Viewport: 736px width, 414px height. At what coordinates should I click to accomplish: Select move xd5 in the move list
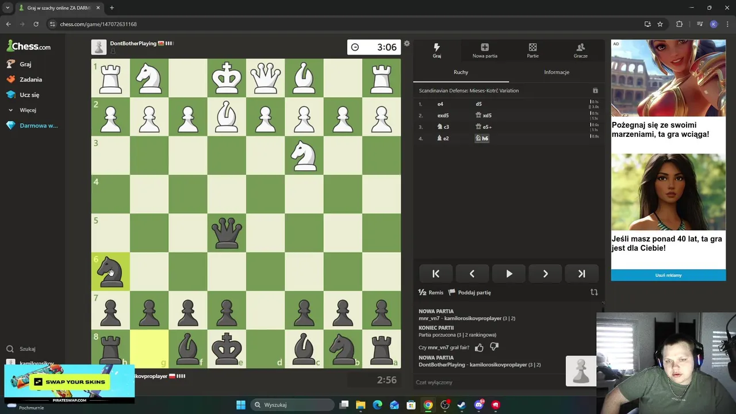click(x=483, y=116)
